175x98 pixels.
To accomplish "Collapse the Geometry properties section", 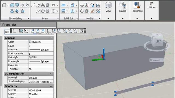I will point(51,86).
